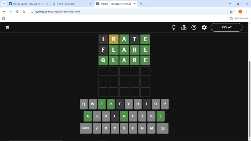
Task: Open the Chrome profile avatar
Action: 240,12
